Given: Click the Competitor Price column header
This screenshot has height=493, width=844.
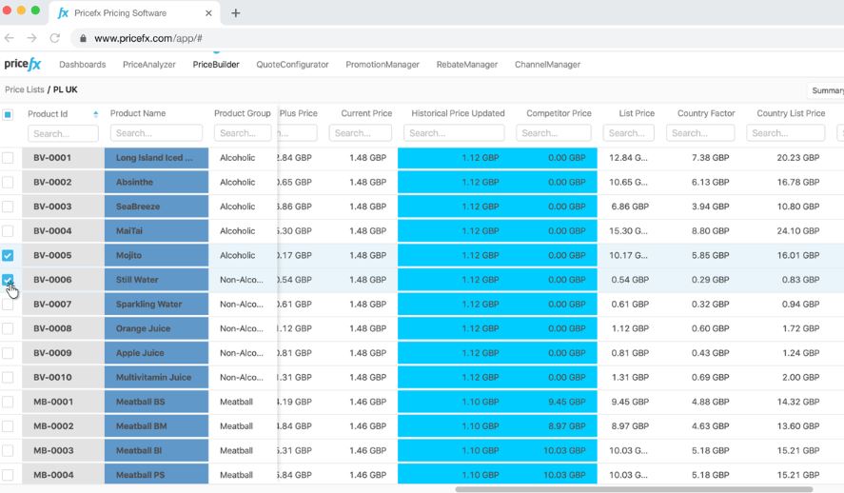Looking at the screenshot, I should [x=559, y=113].
